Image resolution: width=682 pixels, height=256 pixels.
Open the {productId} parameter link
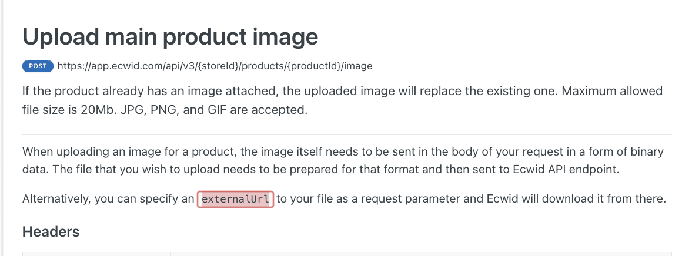tap(313, 66)
